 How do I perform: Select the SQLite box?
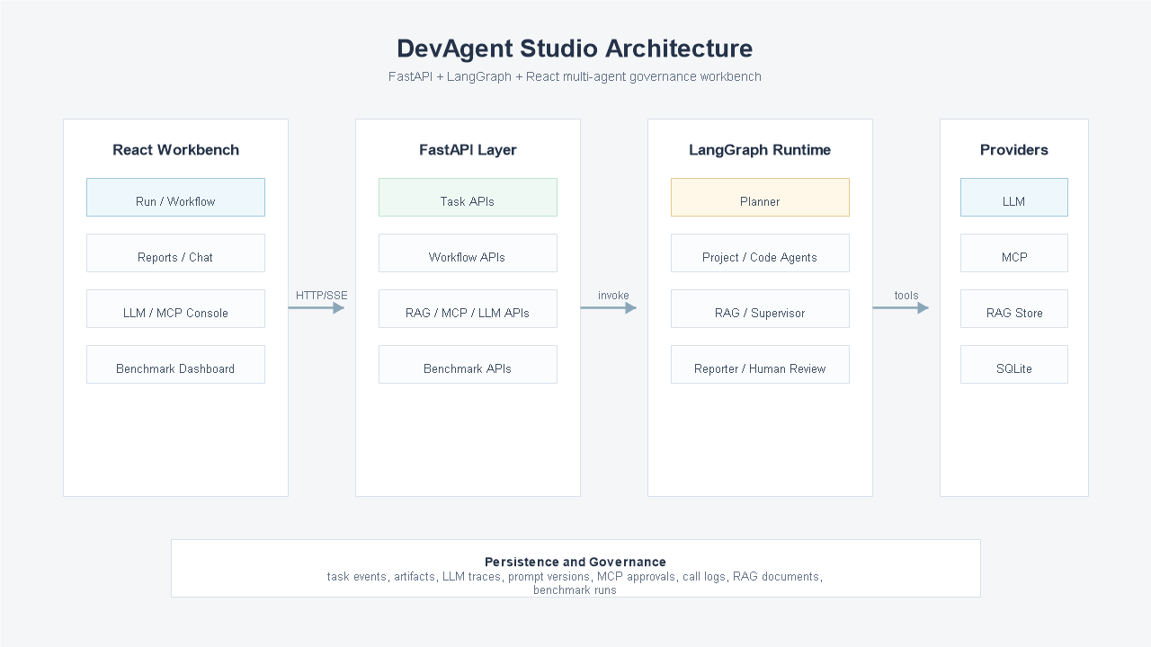point(1014,364)
